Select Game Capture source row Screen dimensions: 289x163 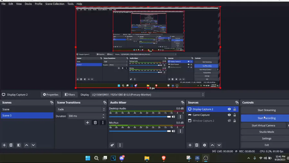point(212,115)
